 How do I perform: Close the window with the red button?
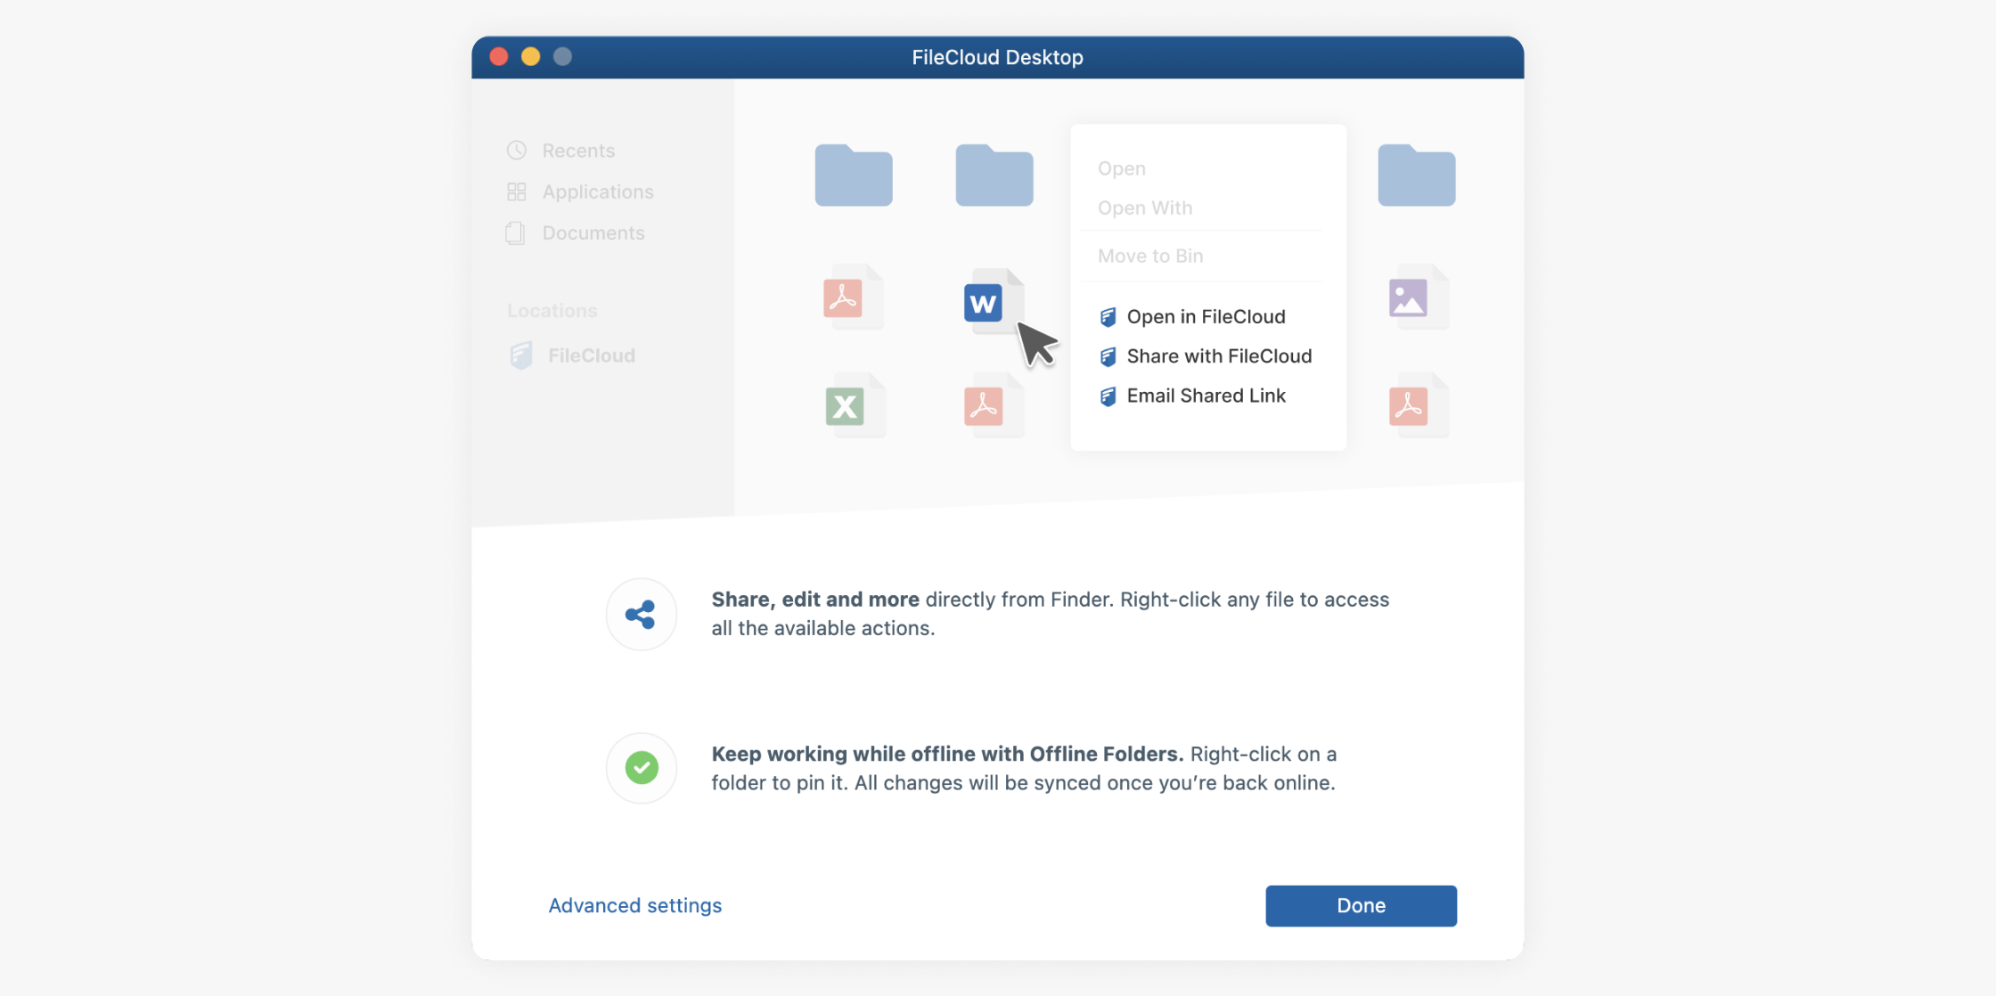tap(499, 56)
